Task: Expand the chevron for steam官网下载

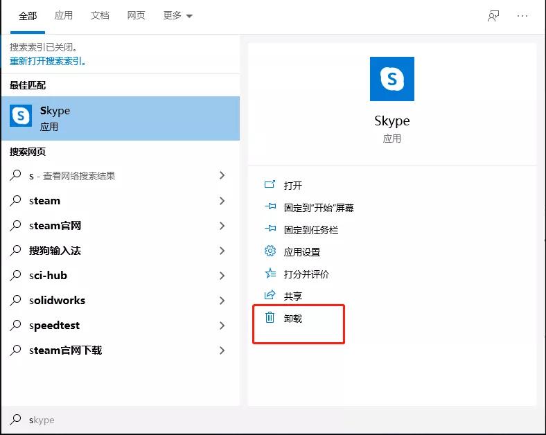Action: pyautogui.click(x=222, y=350)
